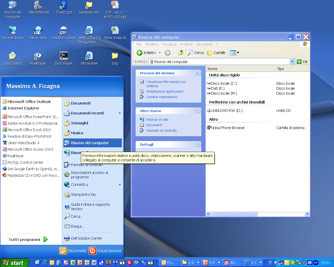
Task: Open the tmp folder on desktop
Action: click(x=115, y=58)
